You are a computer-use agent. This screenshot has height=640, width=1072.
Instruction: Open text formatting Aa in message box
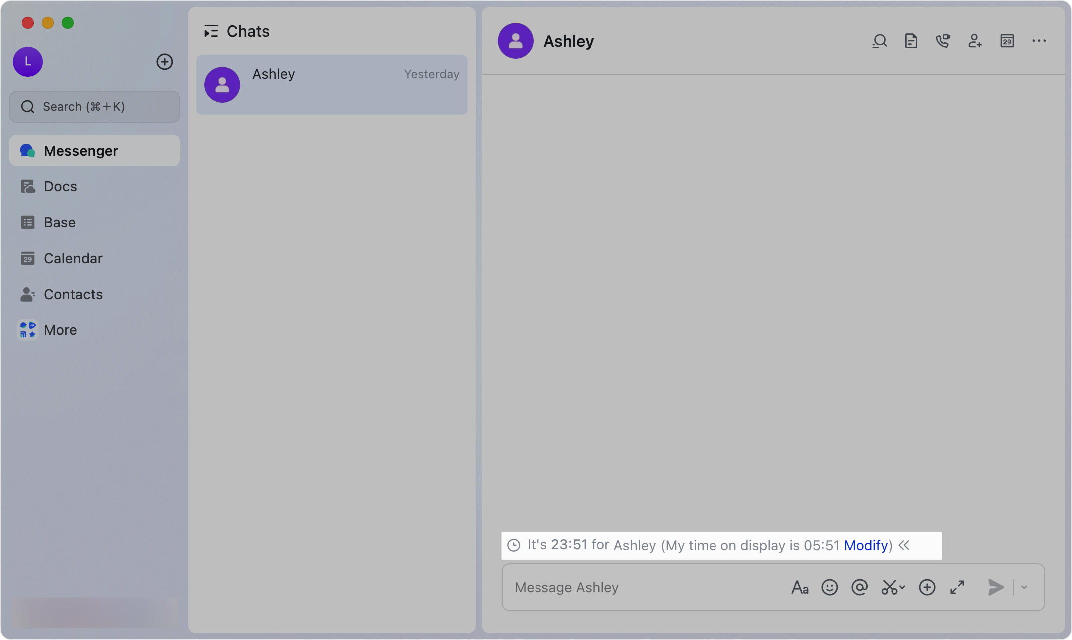click(x=800, y=588)
